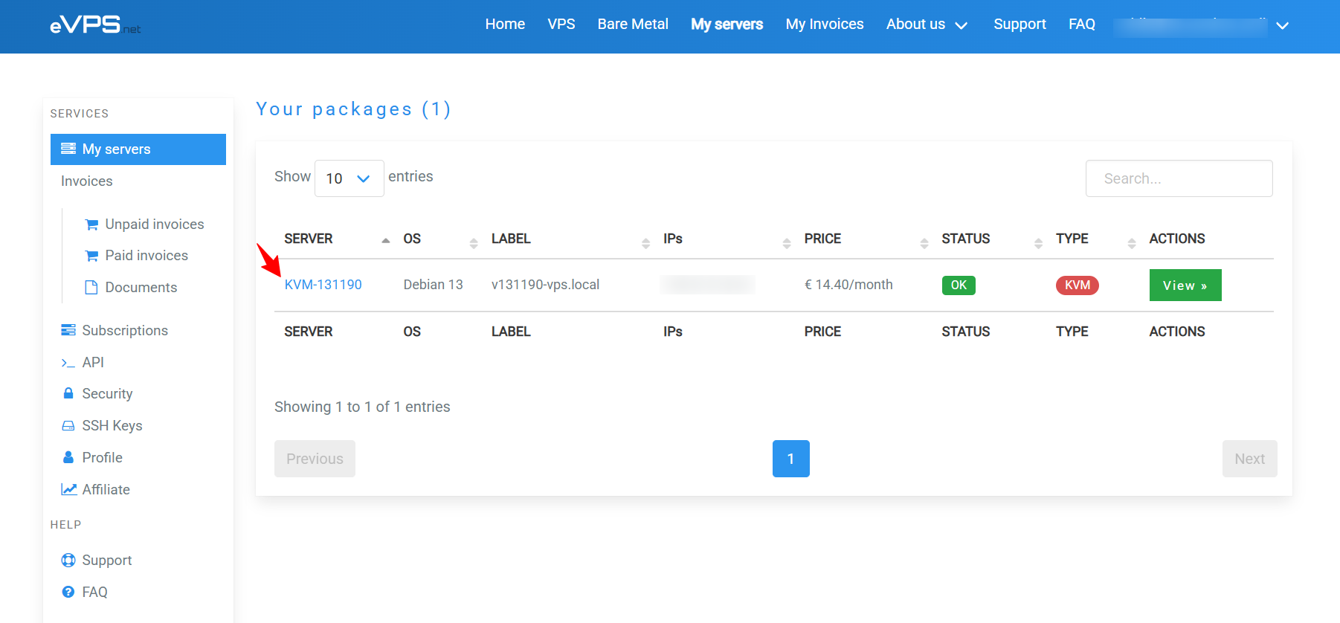Open Unpaid invoices in sidebar

click(x=155, y=225)
